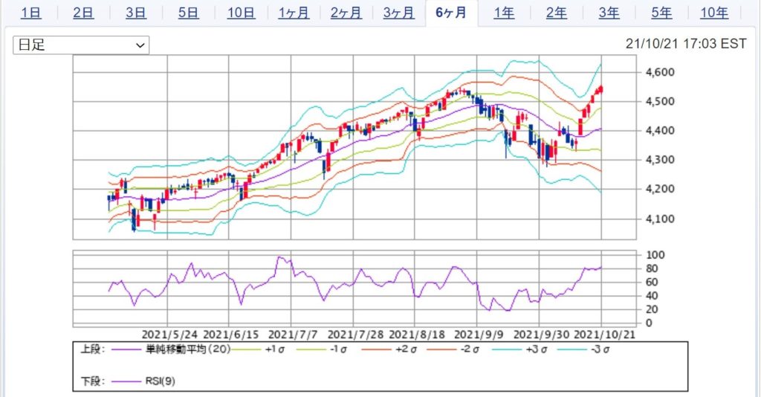This screenshot has height=397, width=761.
Task: Click the active 6ヶ月 tab
Action: tap(451, 13)
